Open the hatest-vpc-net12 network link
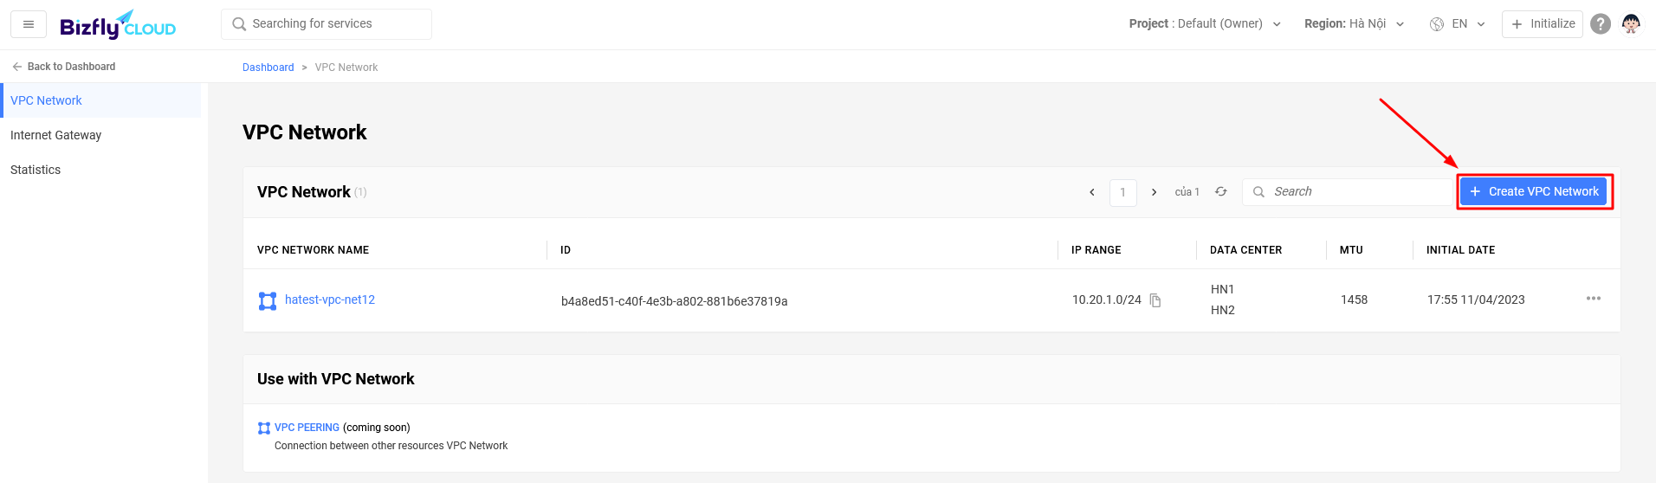The width and height of the screenshot is (1656, 483). tap(330, 299)
